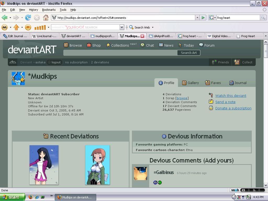Click the Windows Start button

(x=13, y=197)
